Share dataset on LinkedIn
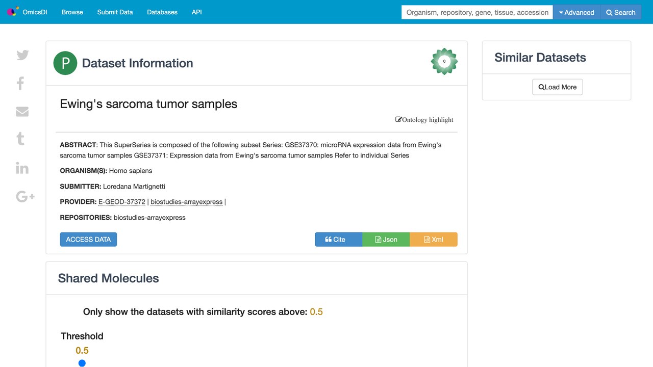Screen dimensions: 653x367 pyautogui.click(x=22, y=168)
